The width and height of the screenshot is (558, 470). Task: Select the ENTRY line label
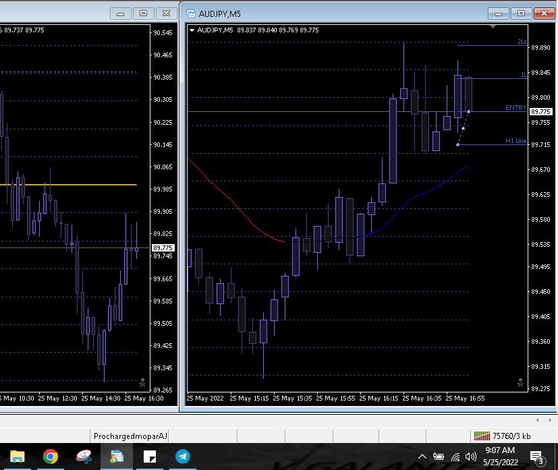(x=515, y=108)
